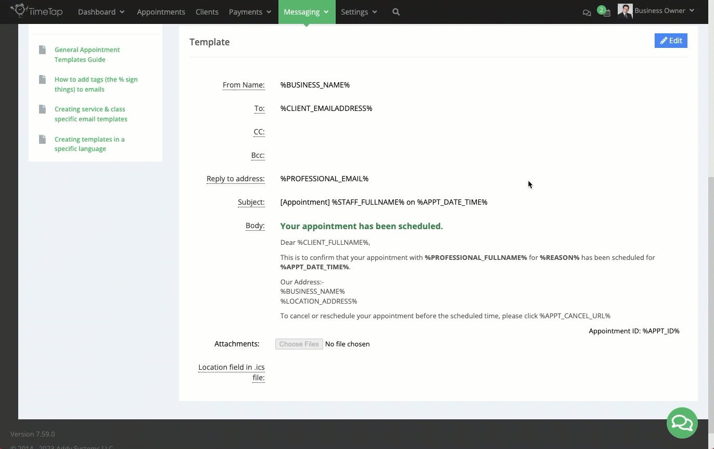Open the search magnifying glass
Image resolution: width=714 pixels, height=449 pixels.
click(x=396, y=11)
